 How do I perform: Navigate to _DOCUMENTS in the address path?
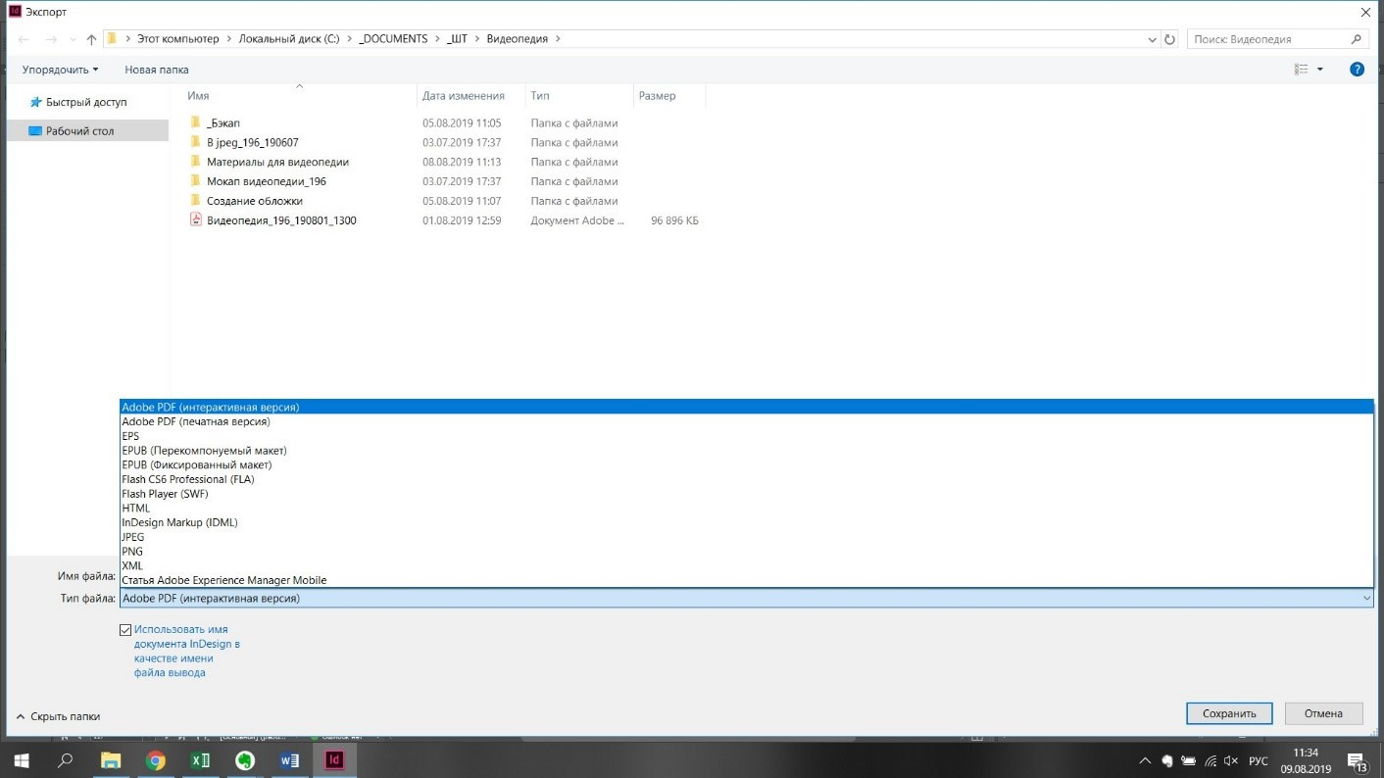pos(393,39)
